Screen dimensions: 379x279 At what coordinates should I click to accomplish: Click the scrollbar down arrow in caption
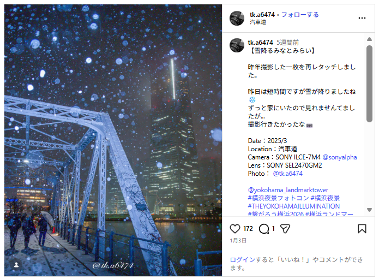(369, 210)
